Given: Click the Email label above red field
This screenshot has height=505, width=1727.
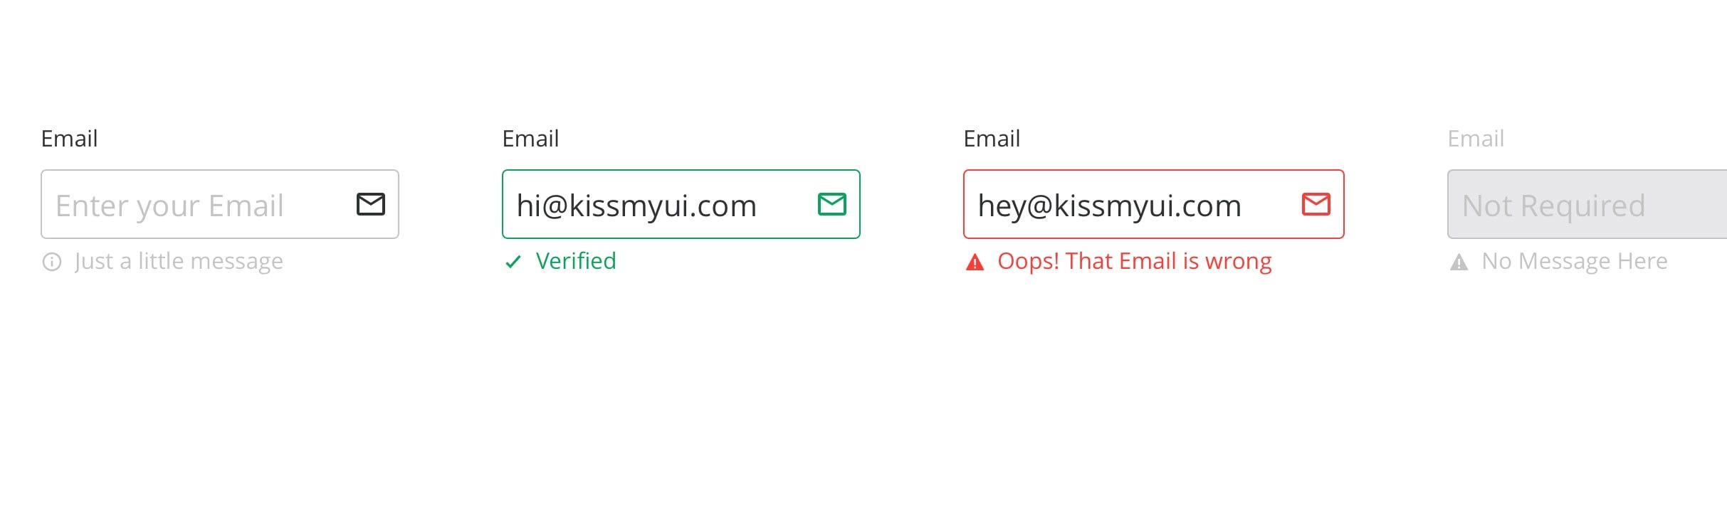Looking at the screenshot, I should (992, 138).
